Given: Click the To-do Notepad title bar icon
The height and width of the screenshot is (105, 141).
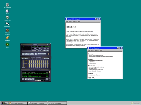Looking at the screenshot, I should pos(89,48).
